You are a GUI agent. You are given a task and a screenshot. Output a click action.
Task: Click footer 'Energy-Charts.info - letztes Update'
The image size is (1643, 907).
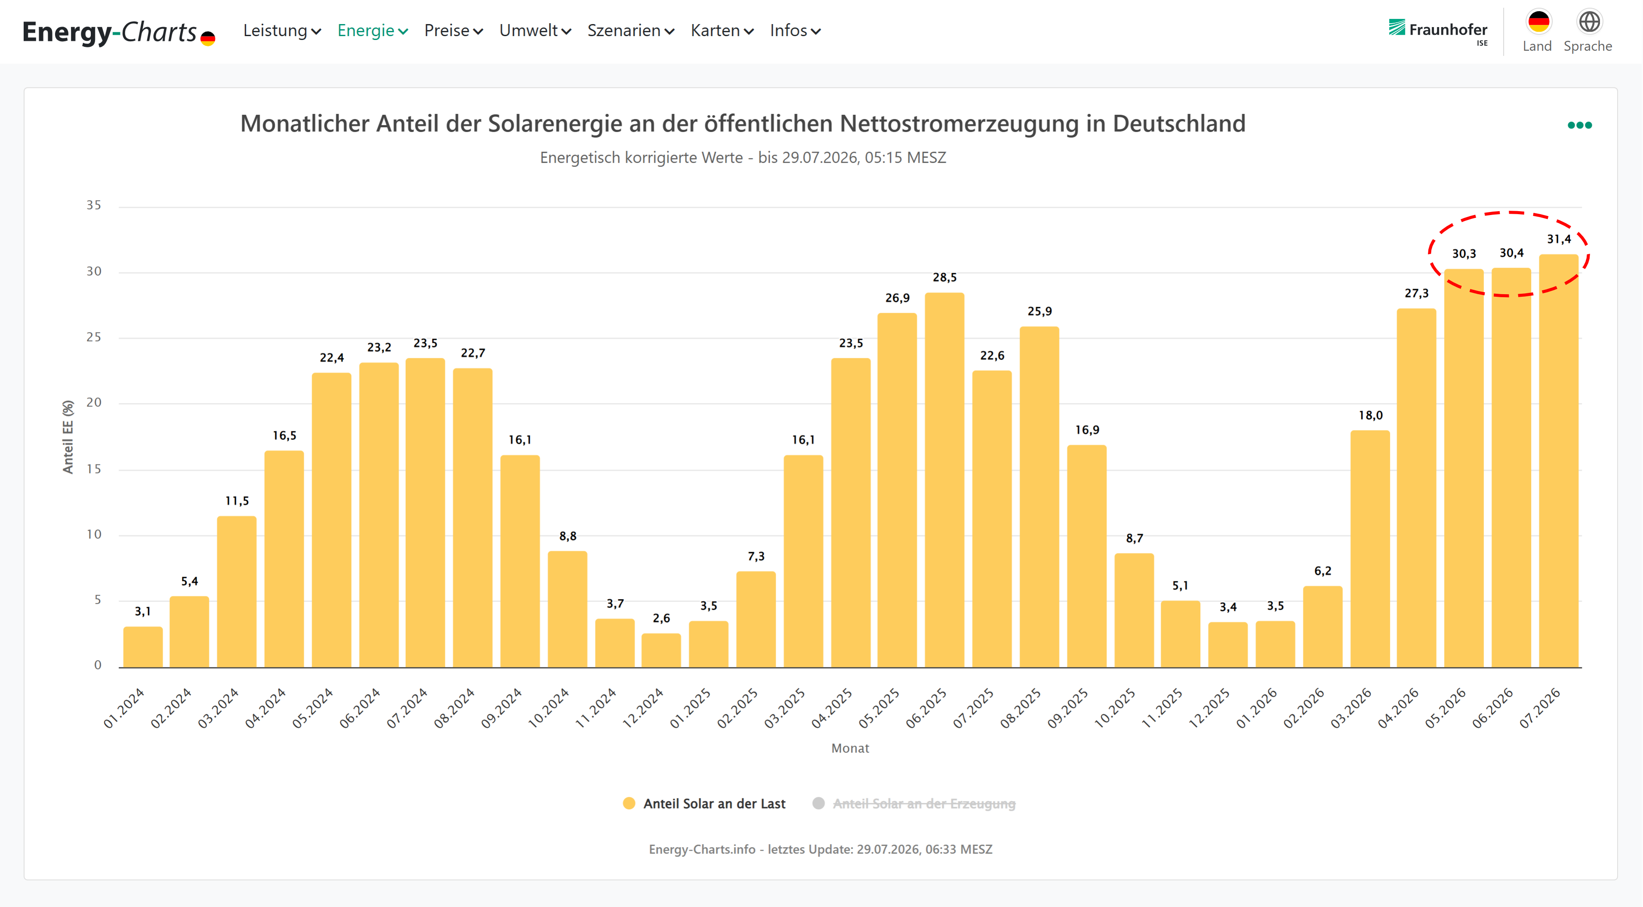(x=820, y=849)
